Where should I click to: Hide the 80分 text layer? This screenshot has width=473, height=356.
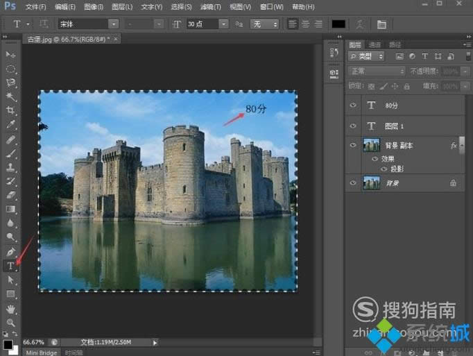click(353, 105)
